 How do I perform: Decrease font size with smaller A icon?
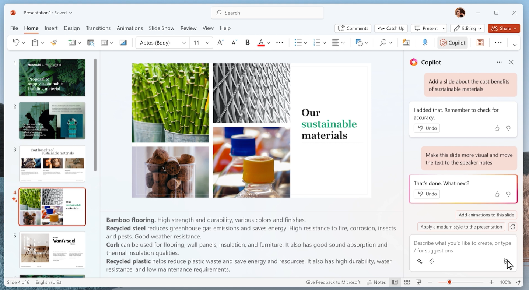[x=234, y=43]
